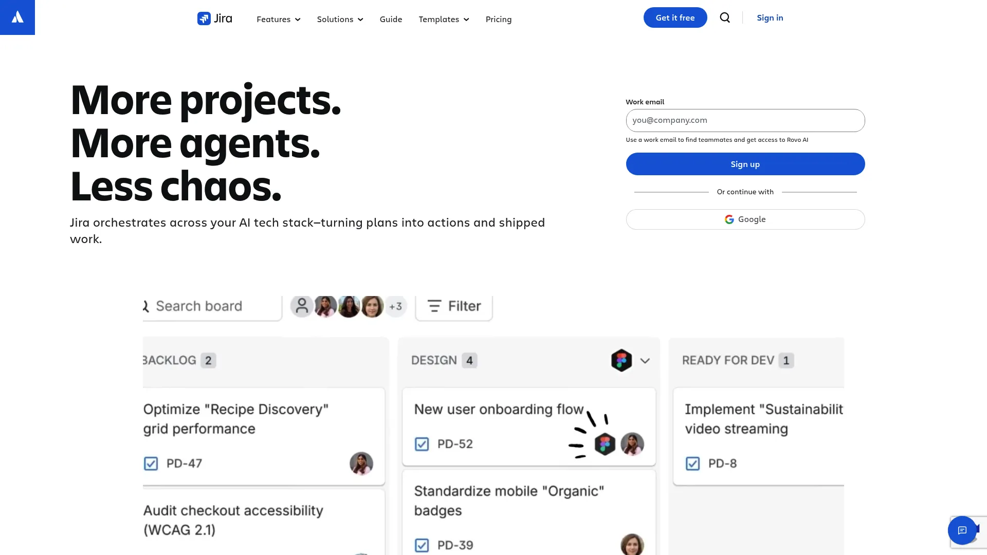The image size is (987, 555).
Task: Click the Backlog count badge 2
Action: click(208, 361)
